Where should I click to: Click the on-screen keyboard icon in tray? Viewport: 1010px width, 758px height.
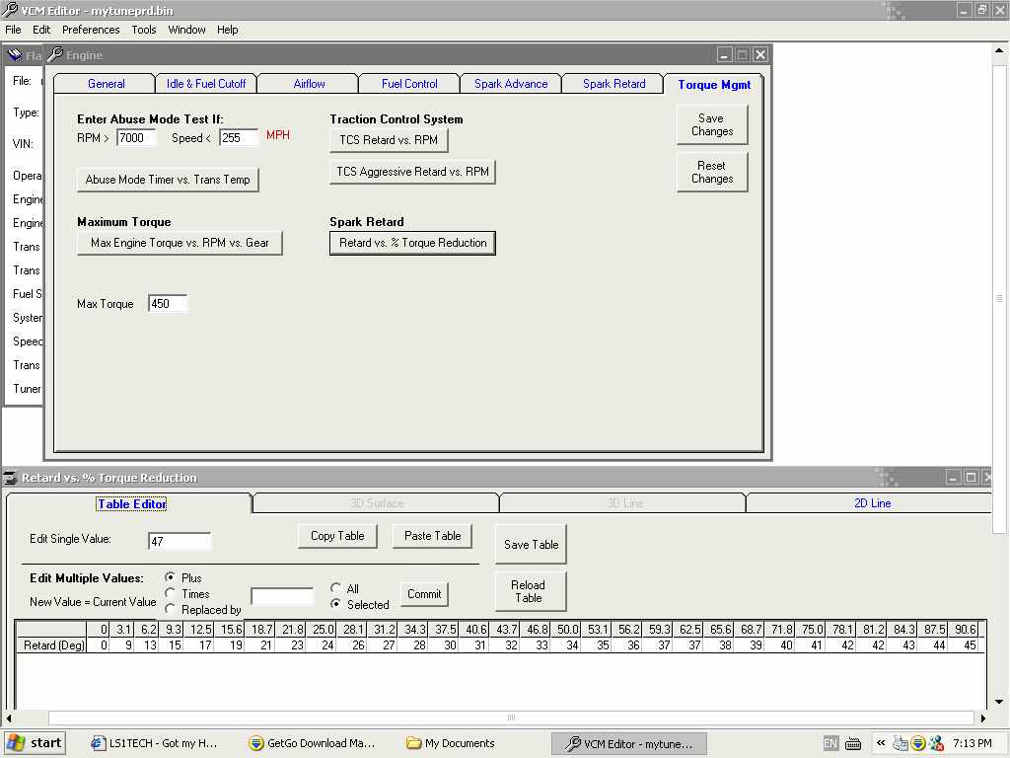point(853,743)
